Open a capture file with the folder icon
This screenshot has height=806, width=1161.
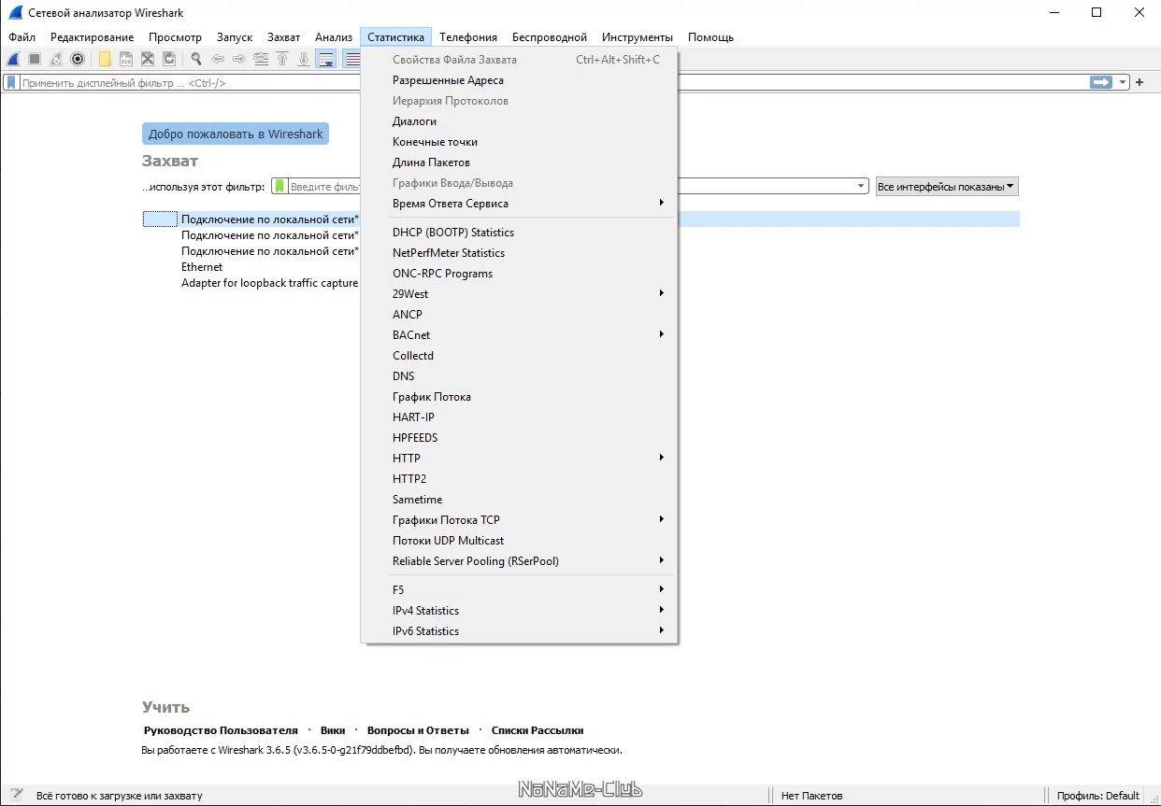(105, 59)
